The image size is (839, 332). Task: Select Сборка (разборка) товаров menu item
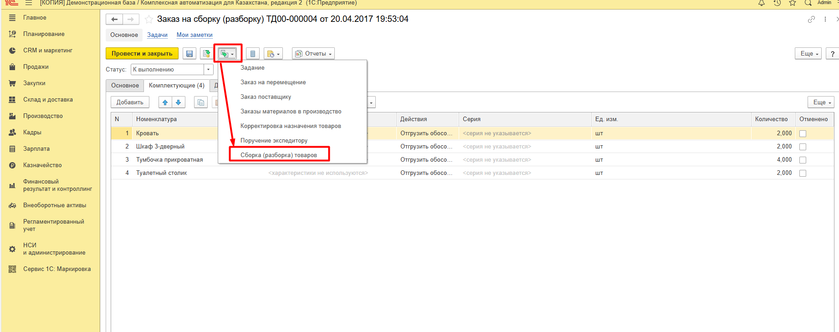[x=279, y=155]
